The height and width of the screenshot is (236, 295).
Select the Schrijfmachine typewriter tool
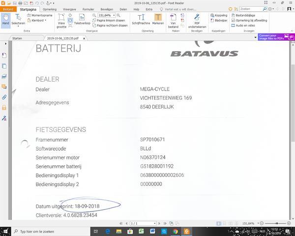pyautogui.click(x=141, y=19)
